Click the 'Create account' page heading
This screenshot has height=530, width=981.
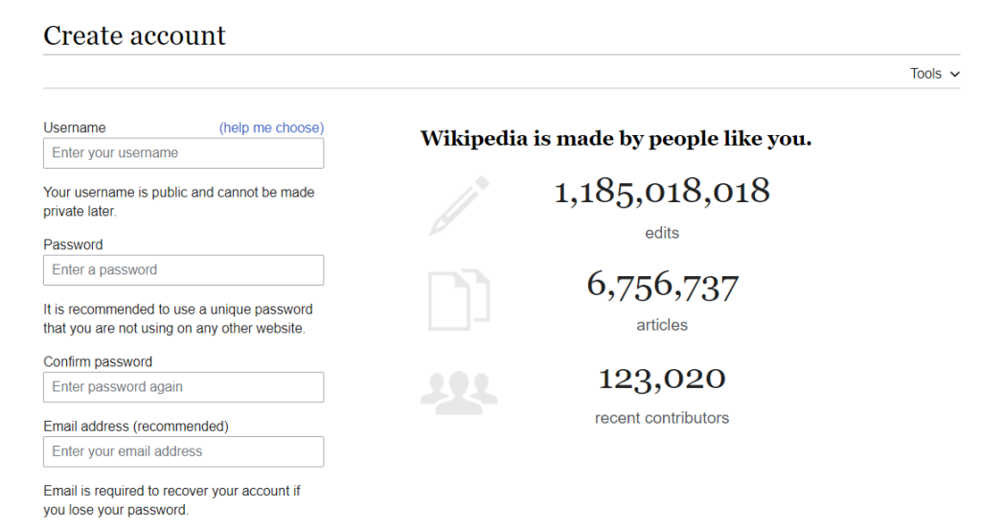coord(134,36)
